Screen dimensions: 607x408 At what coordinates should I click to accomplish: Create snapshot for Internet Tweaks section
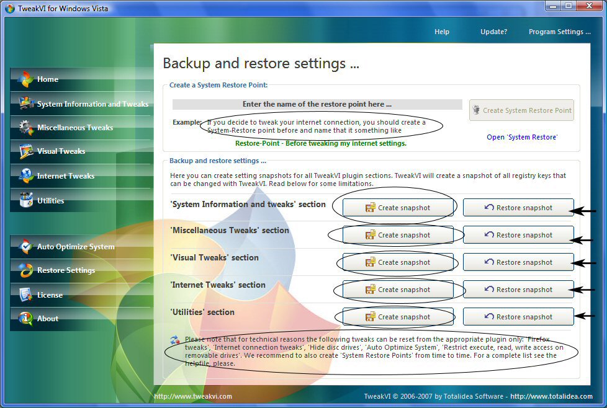398,290
